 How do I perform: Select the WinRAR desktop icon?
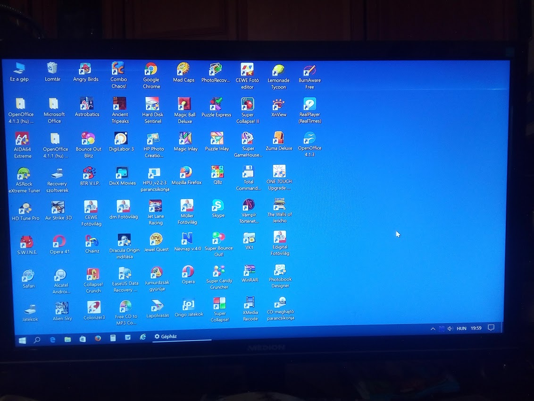(250, 273)
